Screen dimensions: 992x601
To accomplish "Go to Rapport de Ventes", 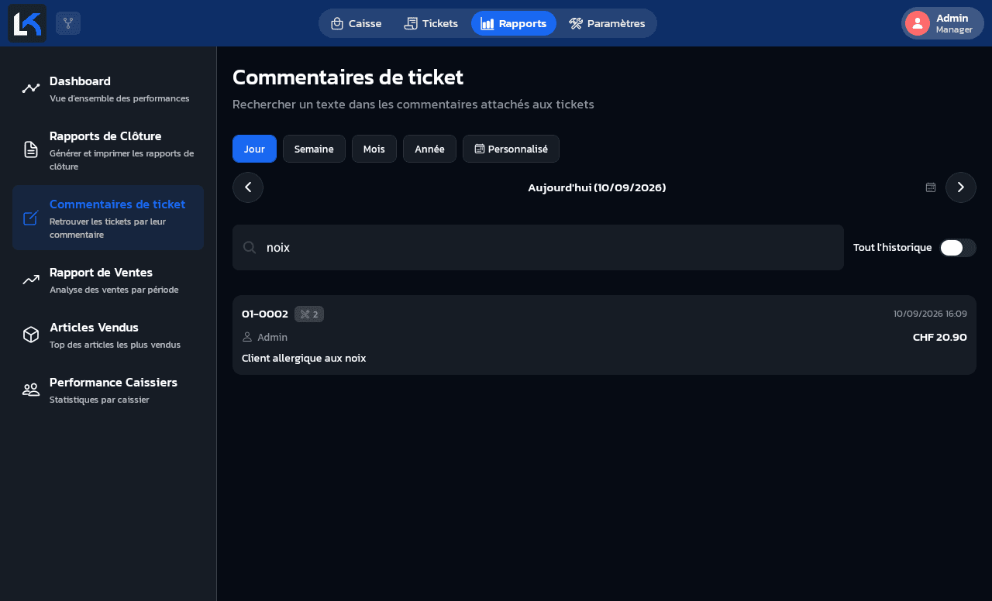I will tap(108, 280).
